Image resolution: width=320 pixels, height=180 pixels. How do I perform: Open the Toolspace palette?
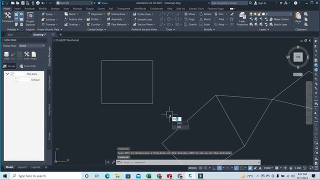7,17
